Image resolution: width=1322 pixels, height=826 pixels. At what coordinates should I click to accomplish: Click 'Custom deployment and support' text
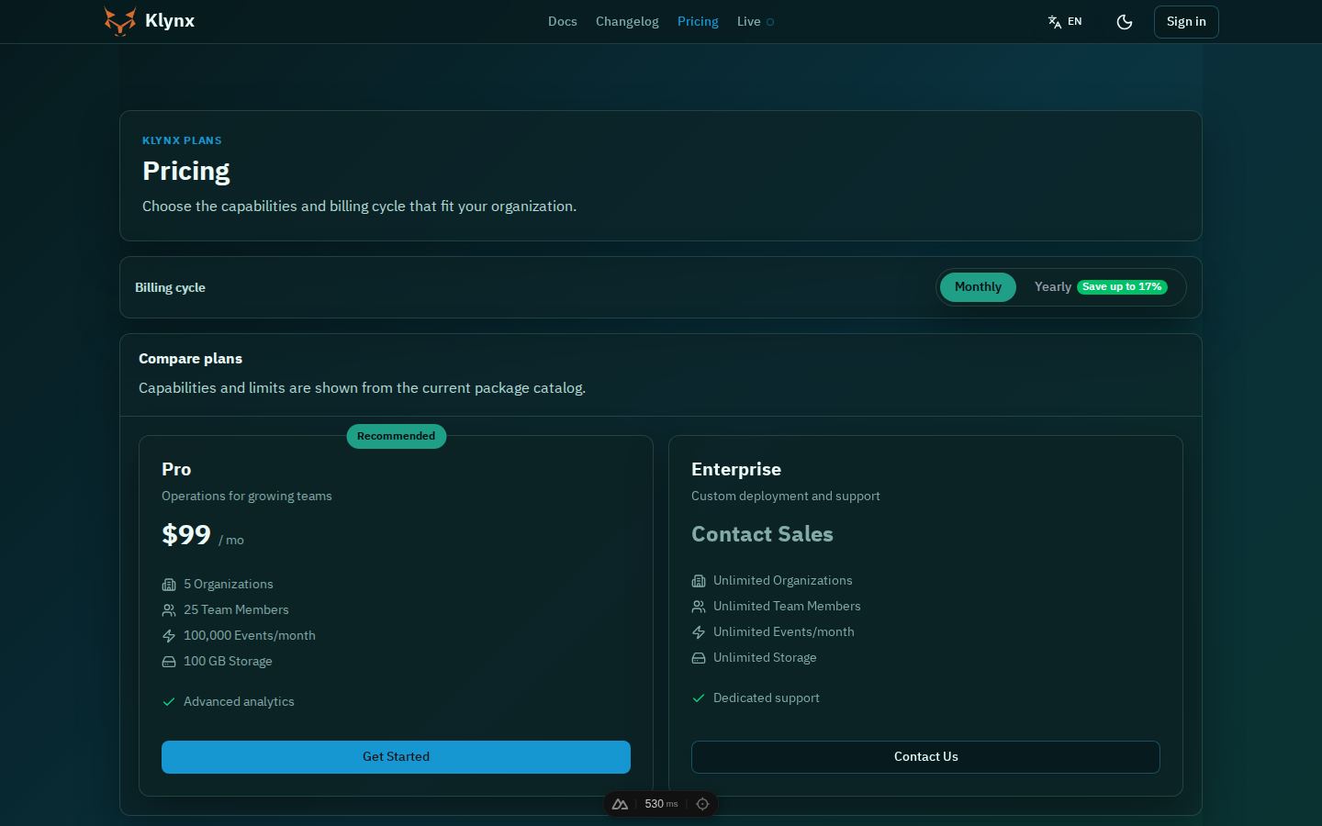click(x=786, y=497)
